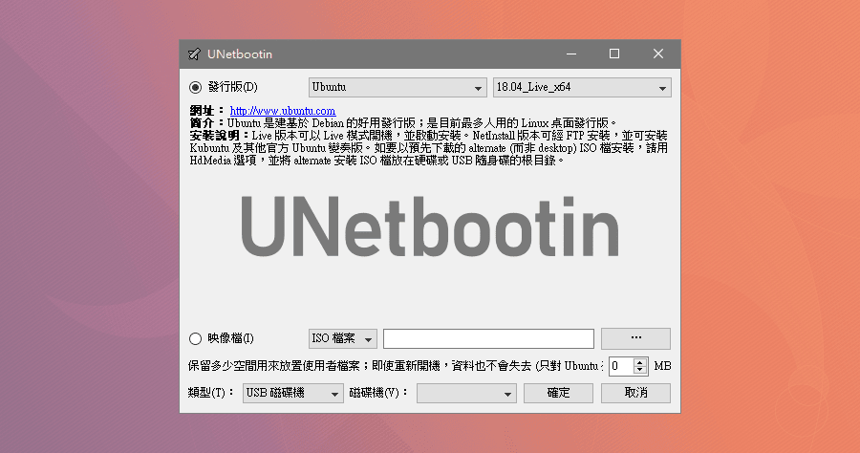This screenshot has width=860, height=453.
Task: Click the persistent space MB number field
Action: (621, 366)
